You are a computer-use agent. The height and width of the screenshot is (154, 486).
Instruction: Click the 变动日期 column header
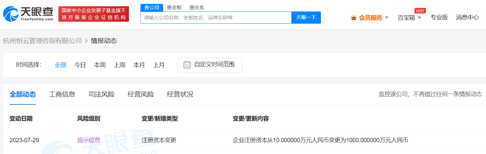[x=21, y=119]
